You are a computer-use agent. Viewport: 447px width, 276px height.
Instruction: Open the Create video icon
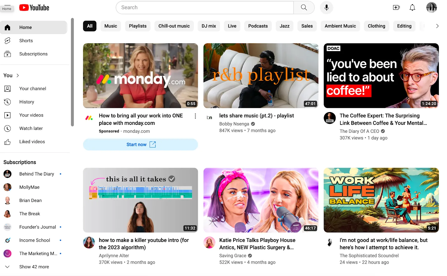396,8
